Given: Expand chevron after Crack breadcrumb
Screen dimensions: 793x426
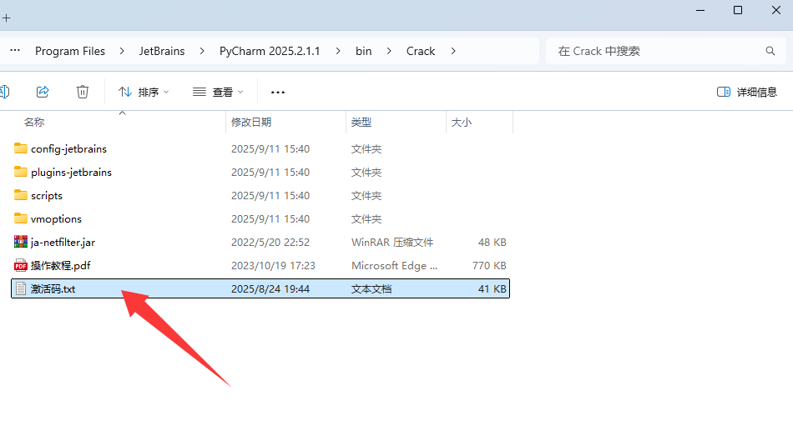Looking at the screenshot, I should click(453, 51).
